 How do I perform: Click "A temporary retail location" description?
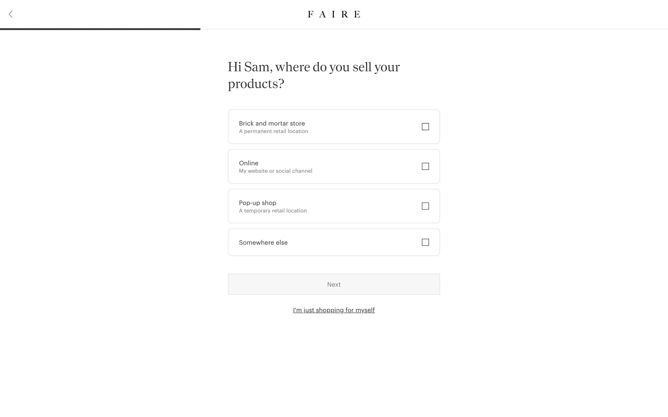point(273,211)
